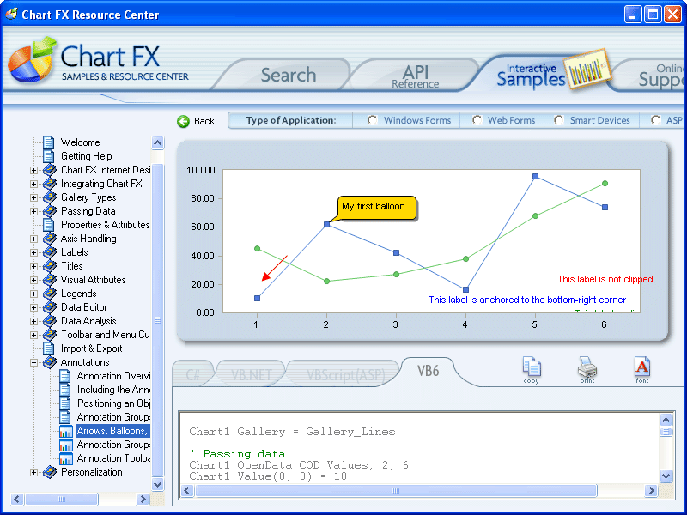
Task: Click the Getting Help page icon
Action: pyautogui.click(x=47, y=155)
